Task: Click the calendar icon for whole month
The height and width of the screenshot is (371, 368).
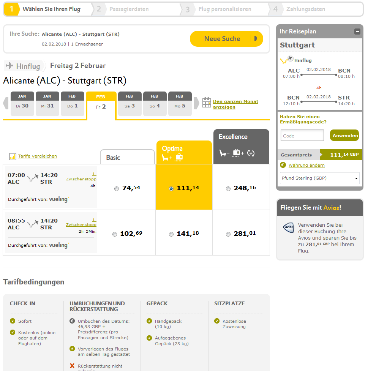Action: [207, 102]
